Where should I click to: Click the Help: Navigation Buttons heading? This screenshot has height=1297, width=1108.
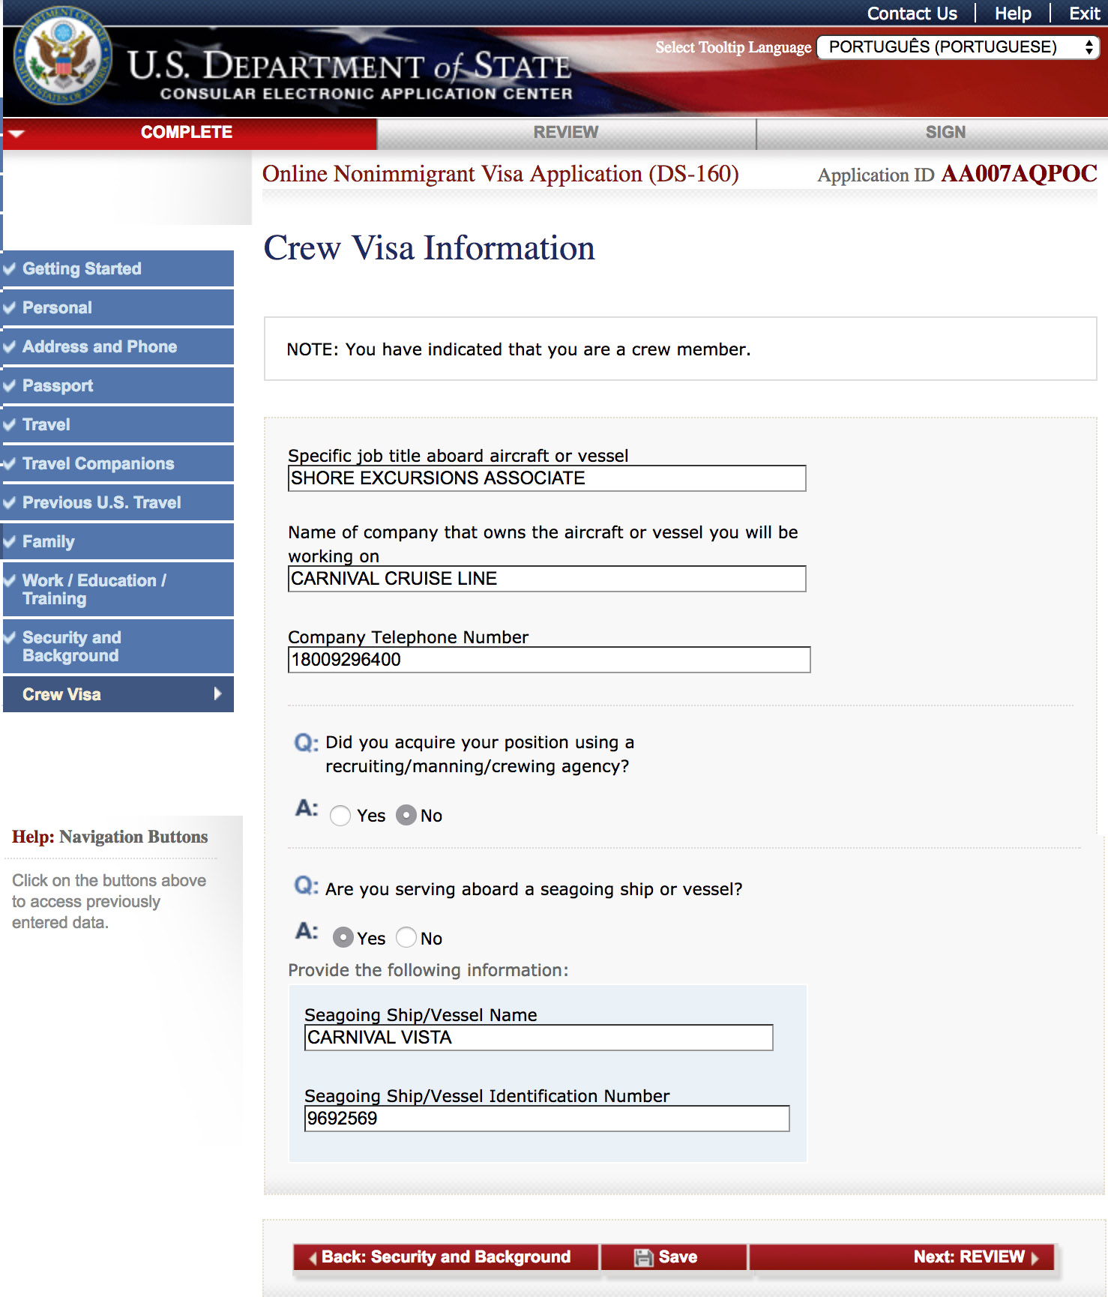point(110,837)
